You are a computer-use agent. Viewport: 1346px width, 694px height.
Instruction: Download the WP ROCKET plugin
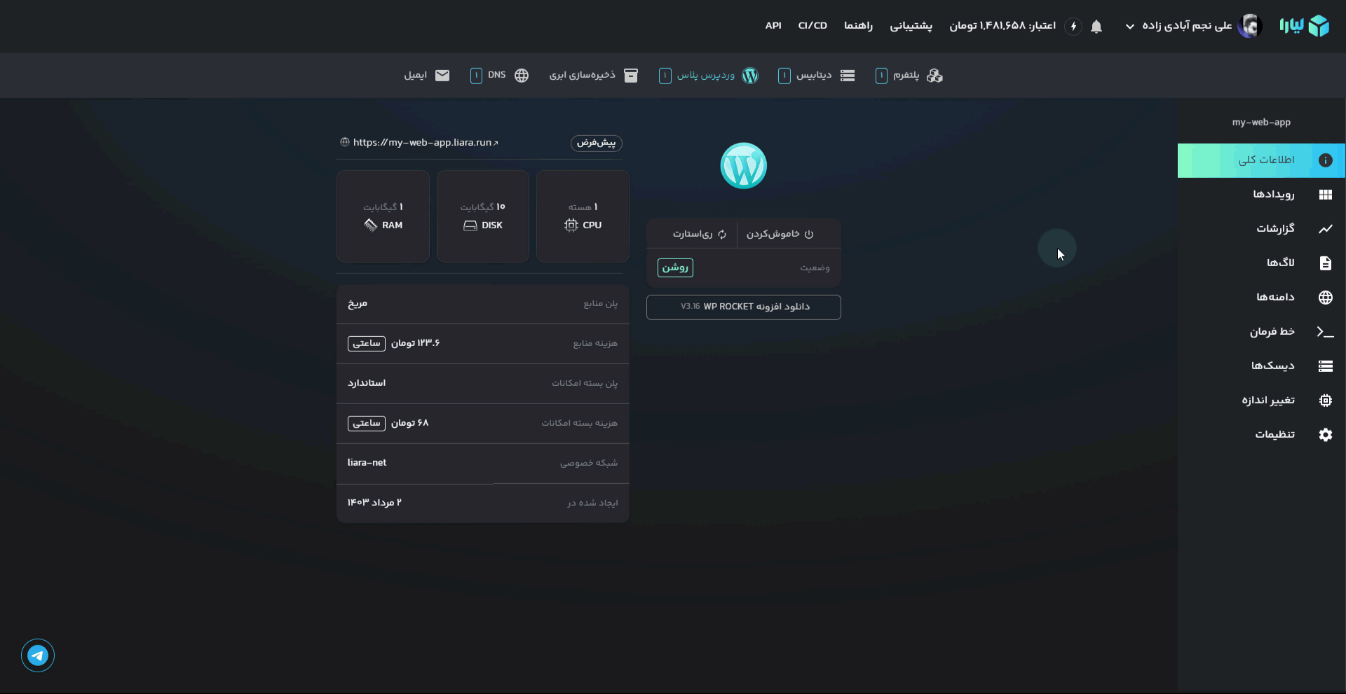point(743,307)
